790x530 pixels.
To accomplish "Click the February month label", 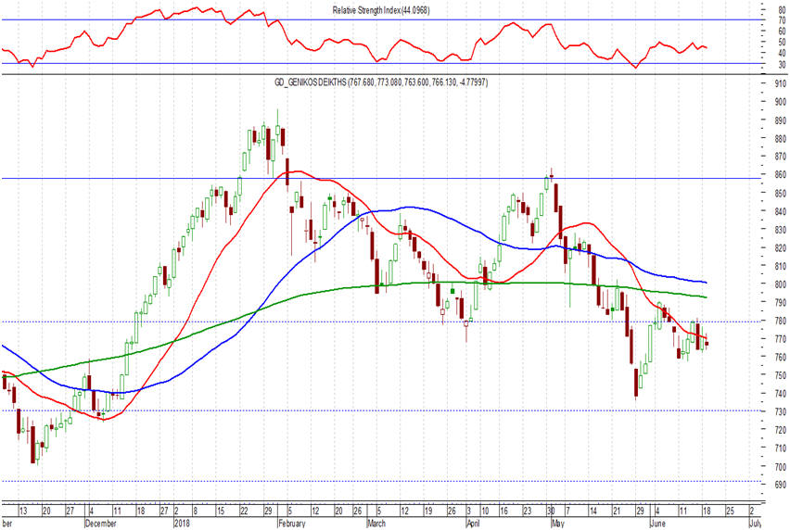I will click(292, 524).
